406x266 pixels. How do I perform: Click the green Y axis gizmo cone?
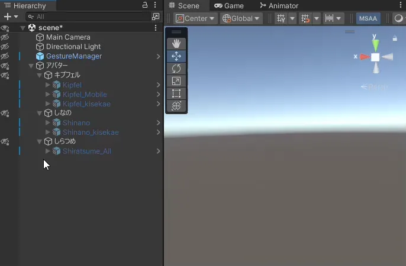click(375, 46)
